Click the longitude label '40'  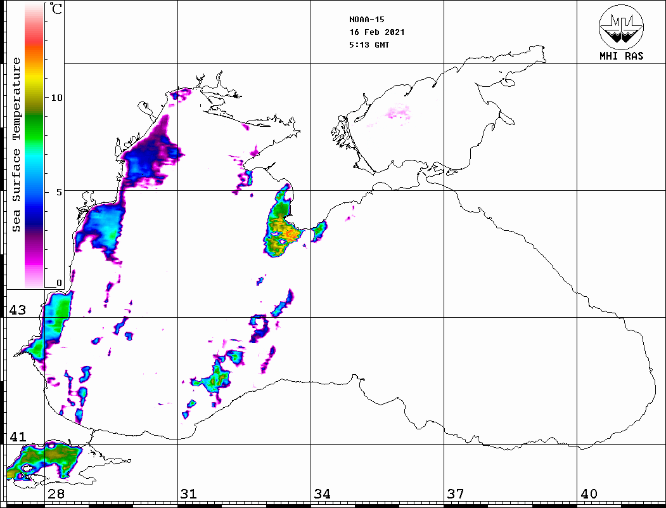[x=589, y=494]
